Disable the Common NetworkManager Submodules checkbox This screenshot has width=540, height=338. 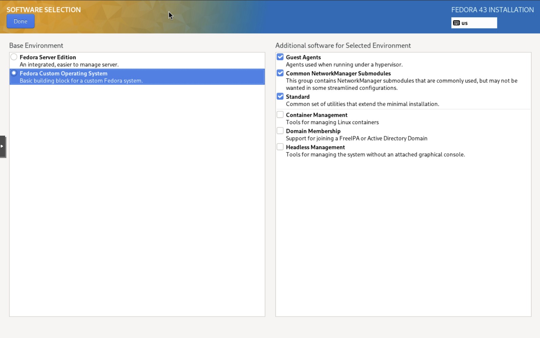coord(280,73)
